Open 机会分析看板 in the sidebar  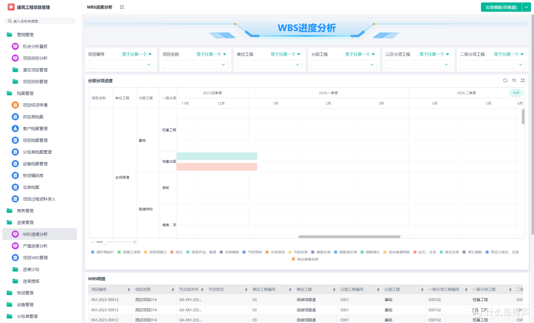pos(35,46)
